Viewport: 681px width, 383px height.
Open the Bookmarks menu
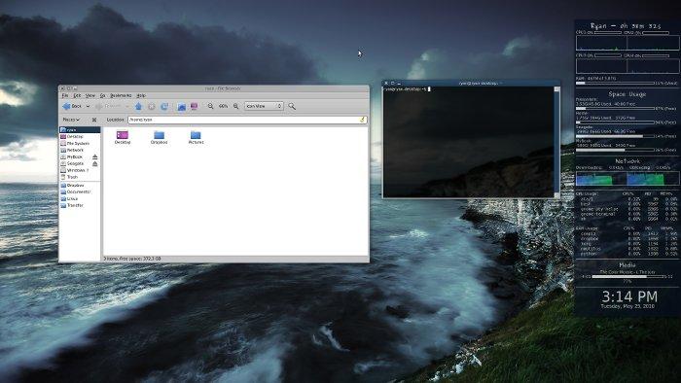[x=121, y=95]
